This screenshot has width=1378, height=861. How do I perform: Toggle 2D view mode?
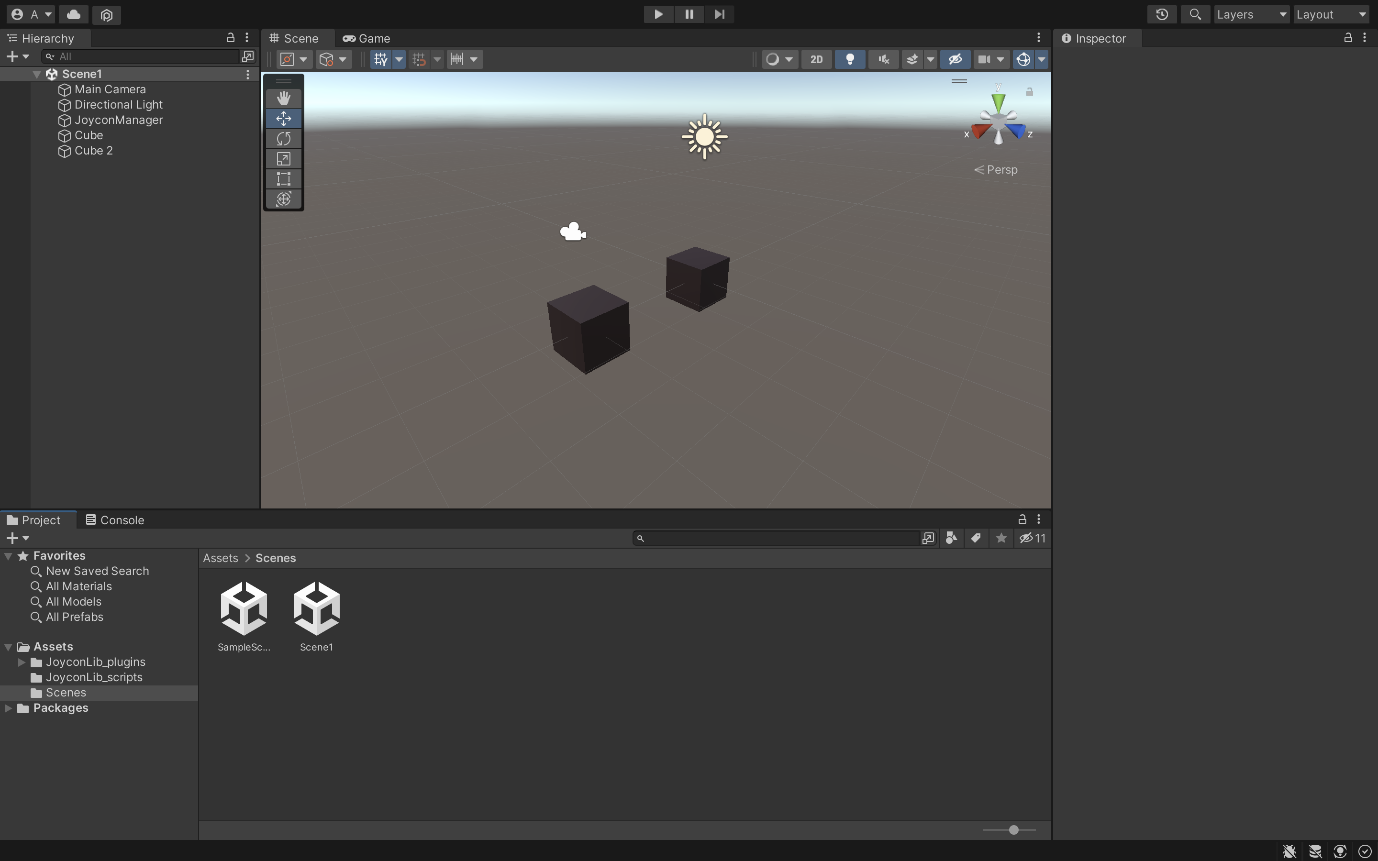click(816, 59)
